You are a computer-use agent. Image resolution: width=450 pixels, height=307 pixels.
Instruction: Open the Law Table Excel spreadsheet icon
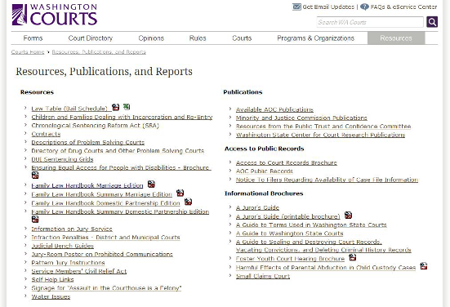127,107
